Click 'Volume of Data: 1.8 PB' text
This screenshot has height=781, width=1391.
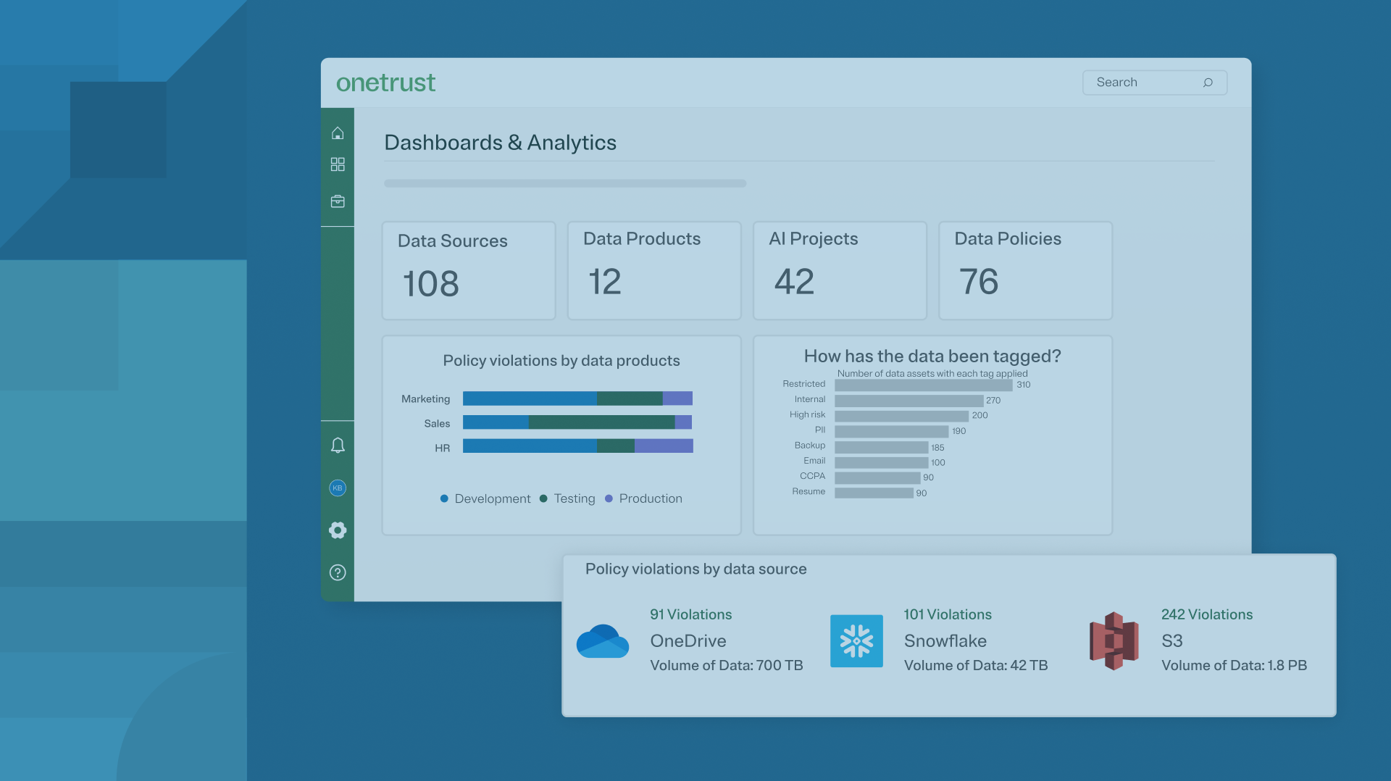1235,665
